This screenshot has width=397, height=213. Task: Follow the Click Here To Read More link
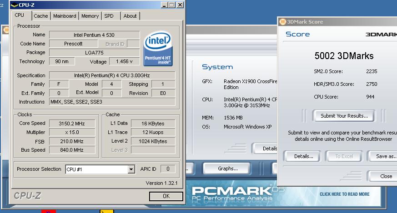coord(344,194)
